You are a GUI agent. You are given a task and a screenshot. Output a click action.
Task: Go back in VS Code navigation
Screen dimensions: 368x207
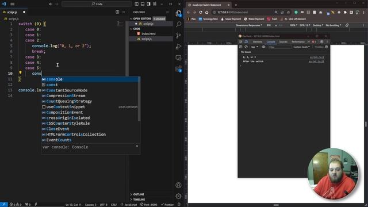pyautogui.click(x=51, y=4)
